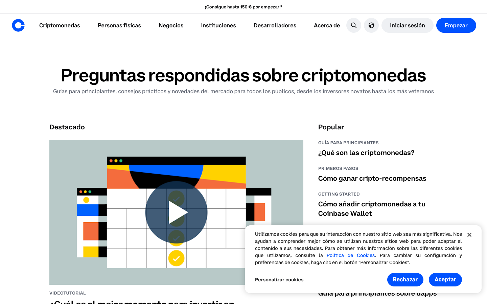
Task: Open the Personalizar cookies link
Action: pyautogui.click(x=279, y=280)
